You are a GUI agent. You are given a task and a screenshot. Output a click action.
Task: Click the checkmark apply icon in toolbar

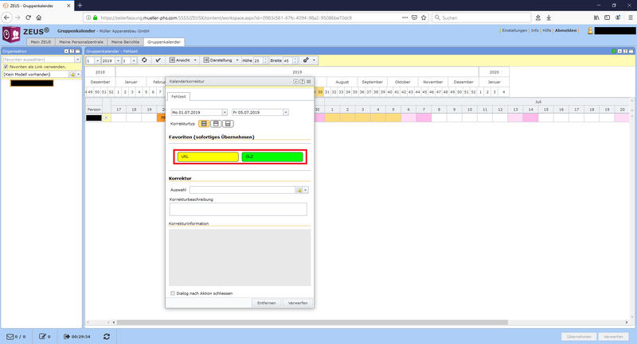coord(158,60)
